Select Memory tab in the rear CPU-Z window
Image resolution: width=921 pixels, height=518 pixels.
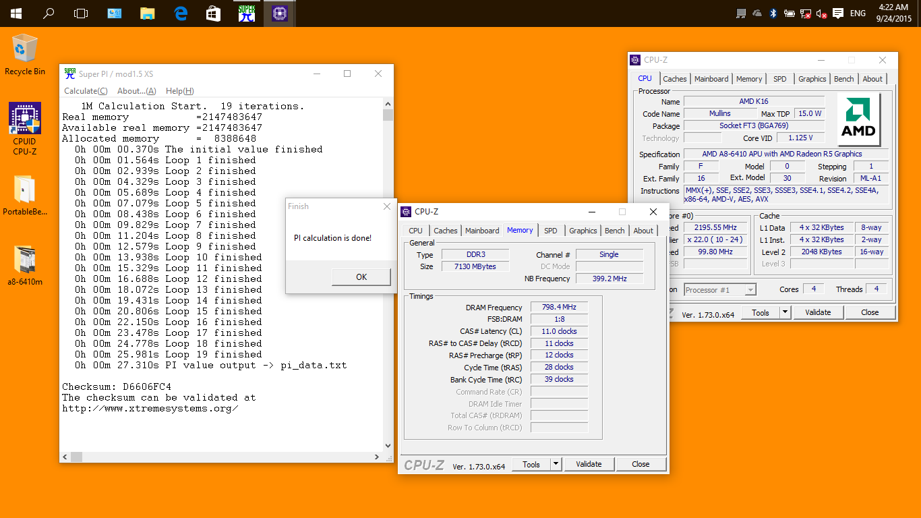click(749, 79)
